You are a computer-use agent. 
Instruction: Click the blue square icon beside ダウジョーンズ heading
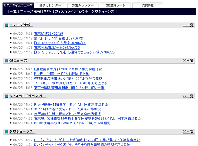point(6,132)
